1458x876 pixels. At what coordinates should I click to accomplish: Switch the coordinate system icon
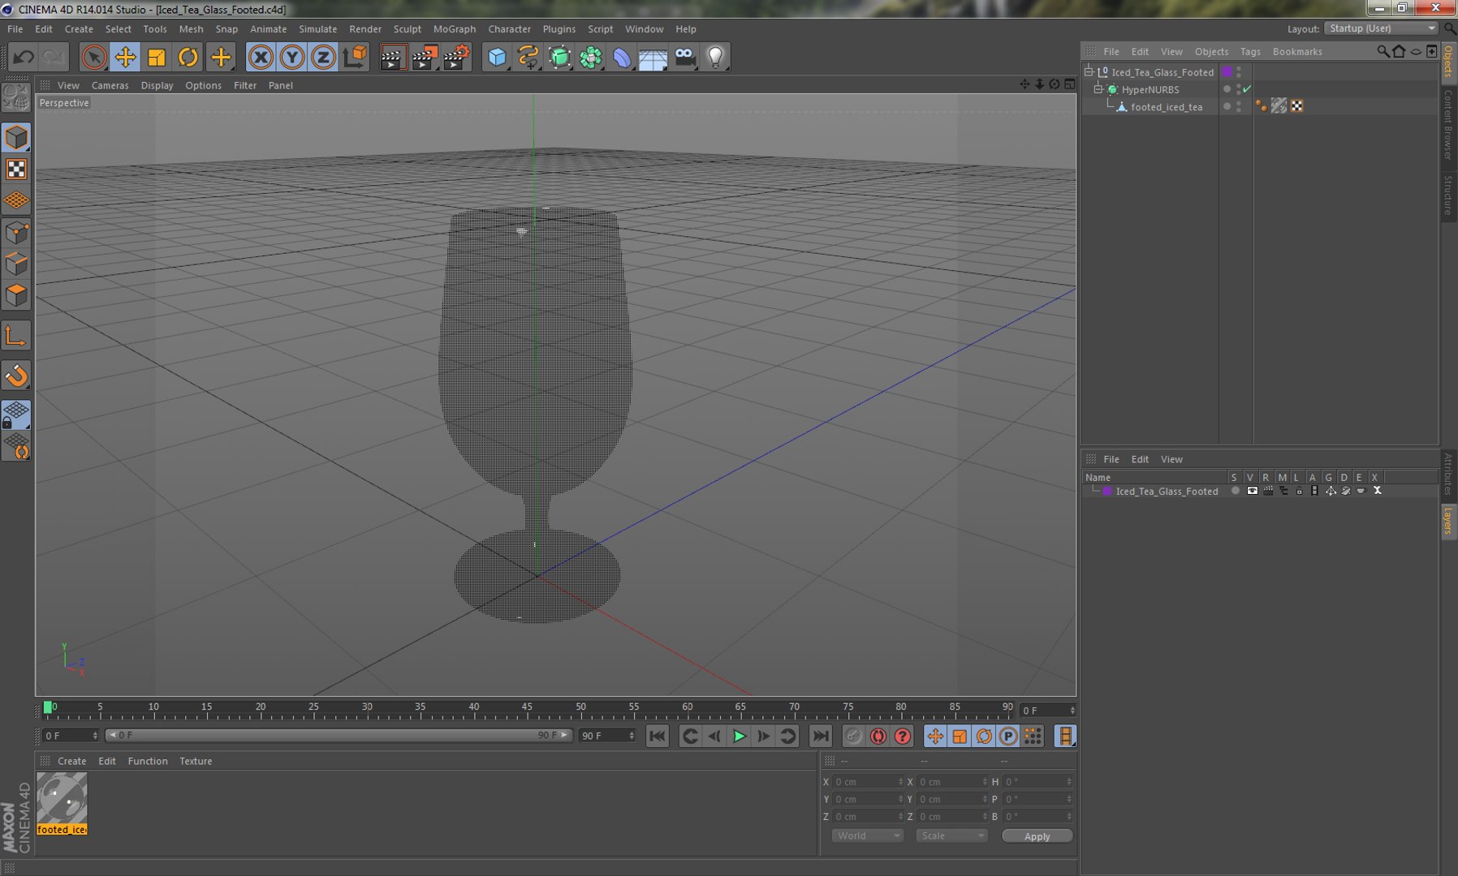click(355, 57)
